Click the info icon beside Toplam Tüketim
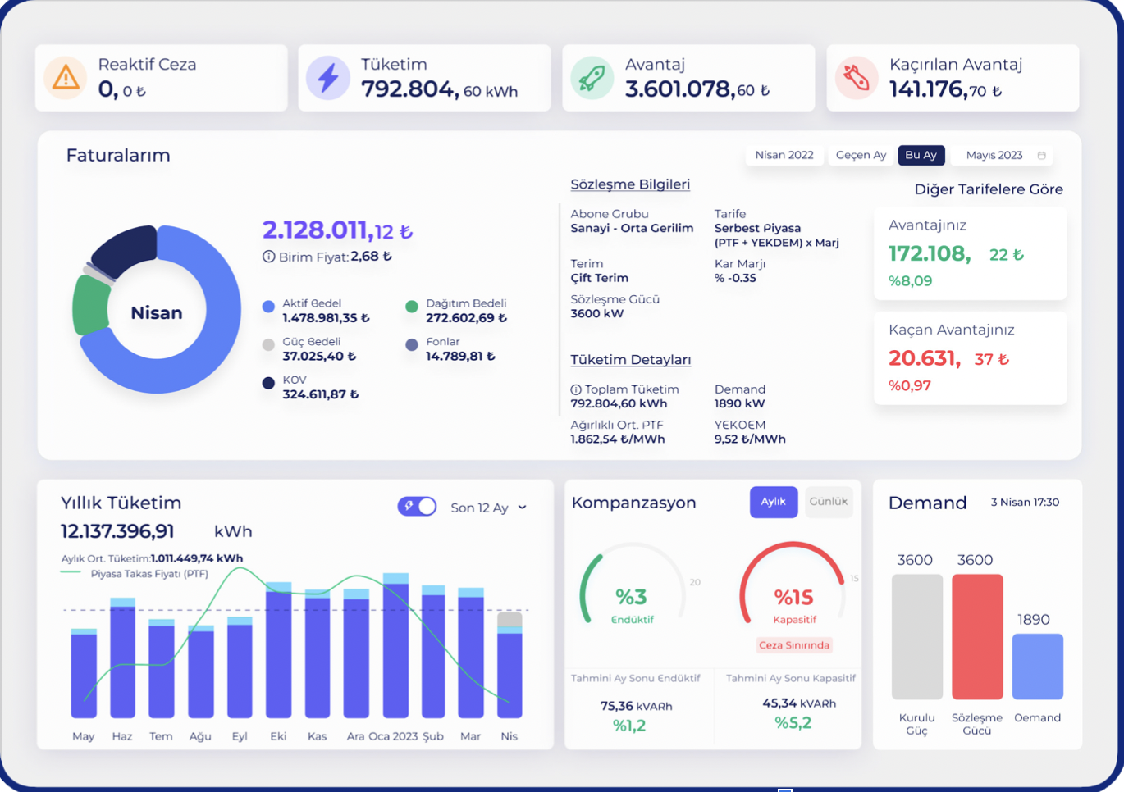This screenshot has height=792, width=1124. [x=577, y=389]
